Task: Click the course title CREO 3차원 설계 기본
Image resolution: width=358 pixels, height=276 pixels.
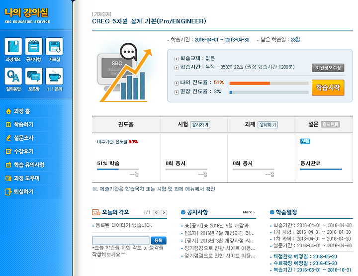Action: (x=149, y=21)
